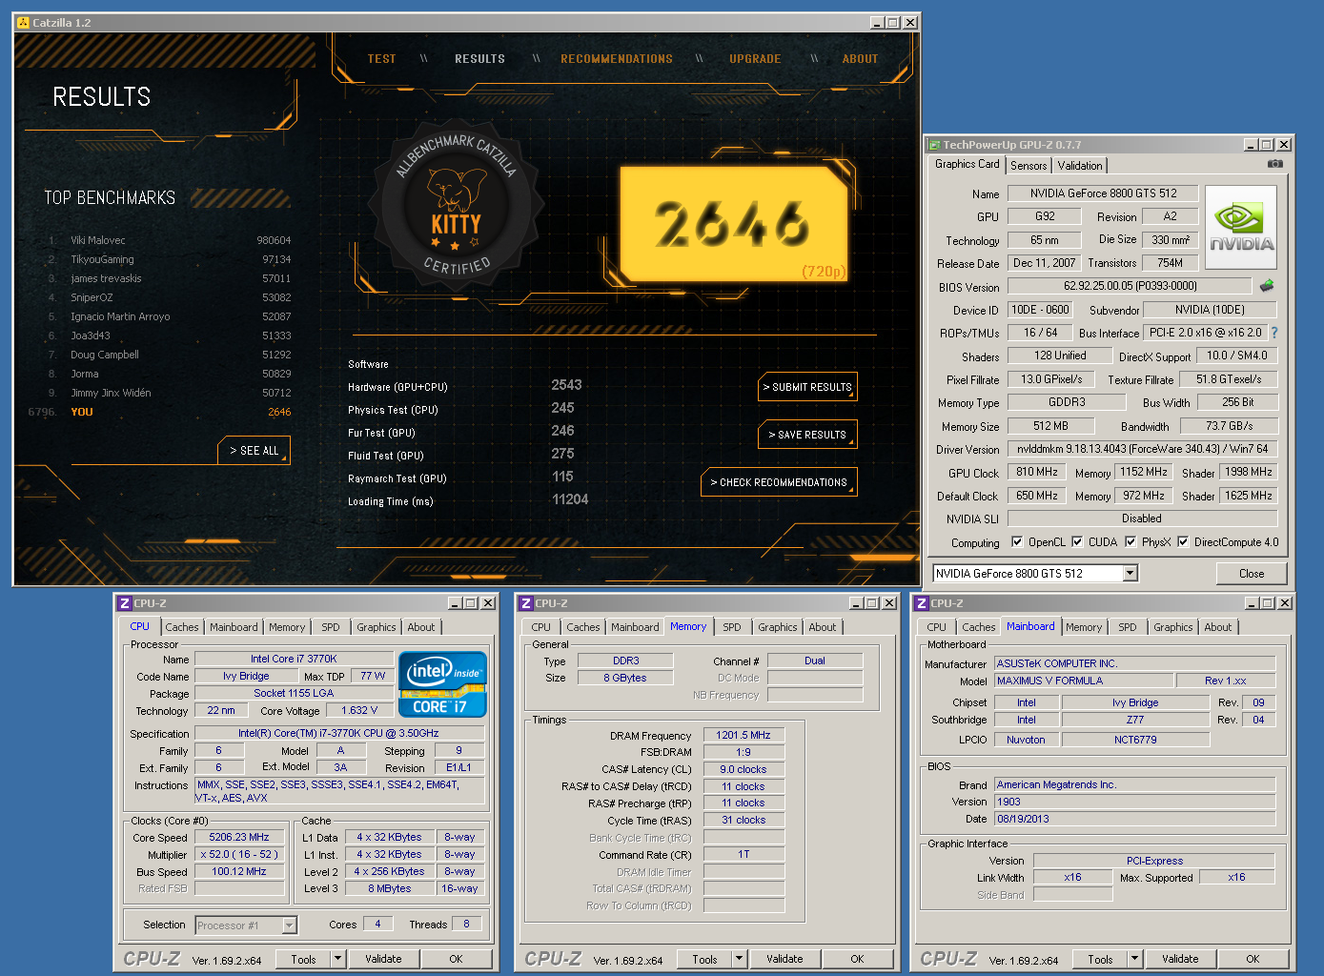Viewport: 1324px width, 976px height.
Task: Click the Memory Type GDDR3 field in GPU-Z
Action: (1067, 402)
